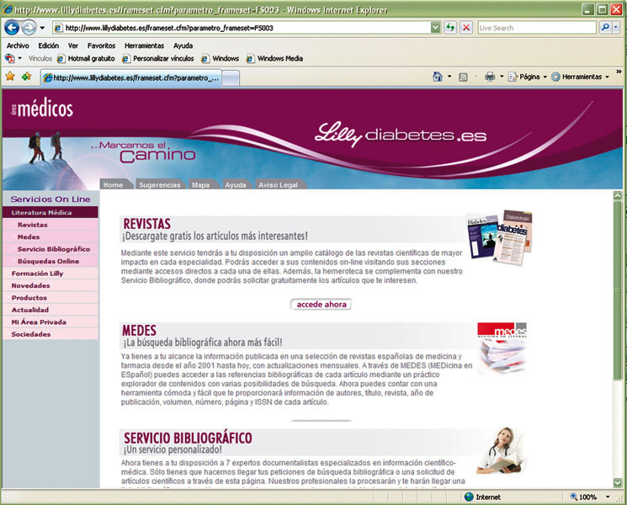Click the 100% zoom level button
Viewport: 627px width, 505px height.
584,497
